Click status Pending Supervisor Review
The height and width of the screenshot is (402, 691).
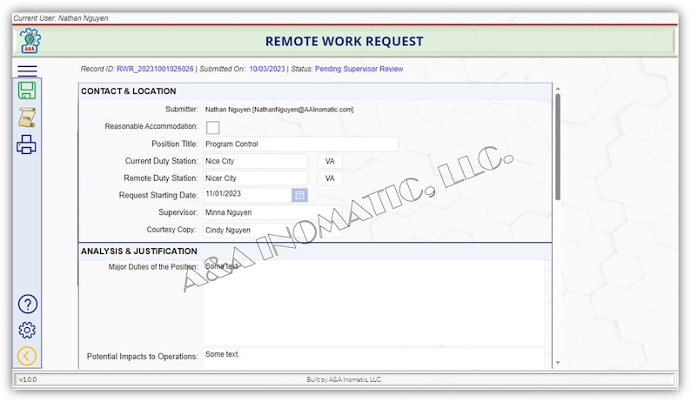pos(359,70)
